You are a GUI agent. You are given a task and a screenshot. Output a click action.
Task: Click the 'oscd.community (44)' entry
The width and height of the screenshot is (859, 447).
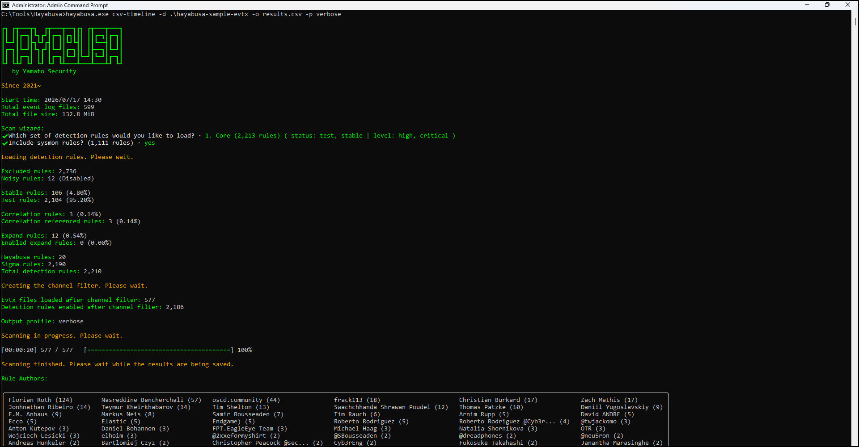pyautogui.click(x=246, y=400)
